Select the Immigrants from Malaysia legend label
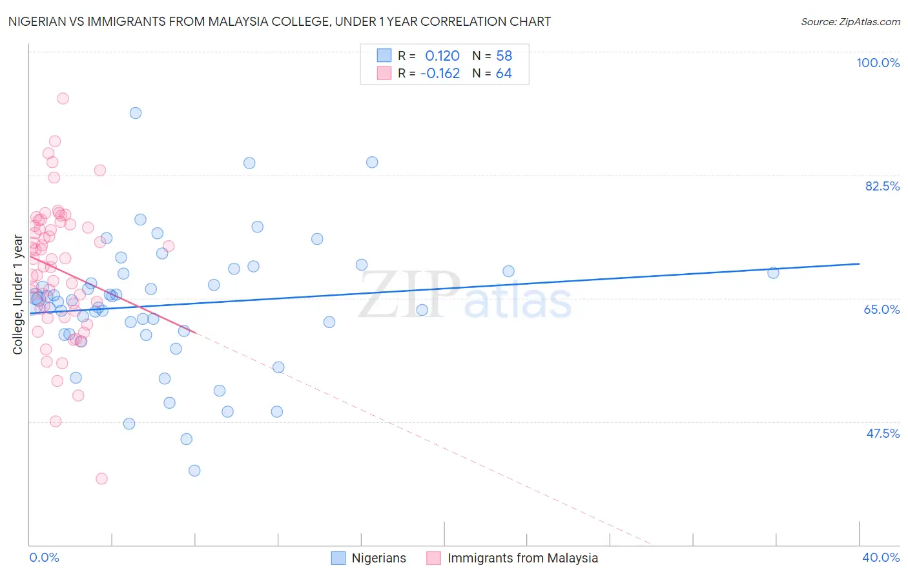The image size is (908, 576). 523,558
